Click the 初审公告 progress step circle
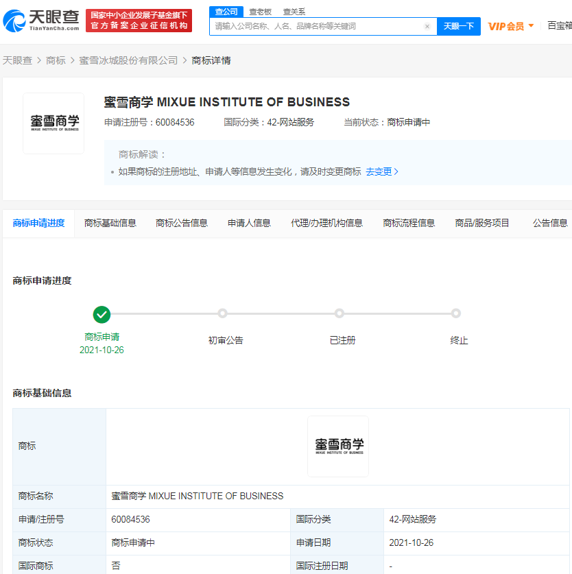The height and width of the screenshot is (574, 572). click(x=222, y=313)
